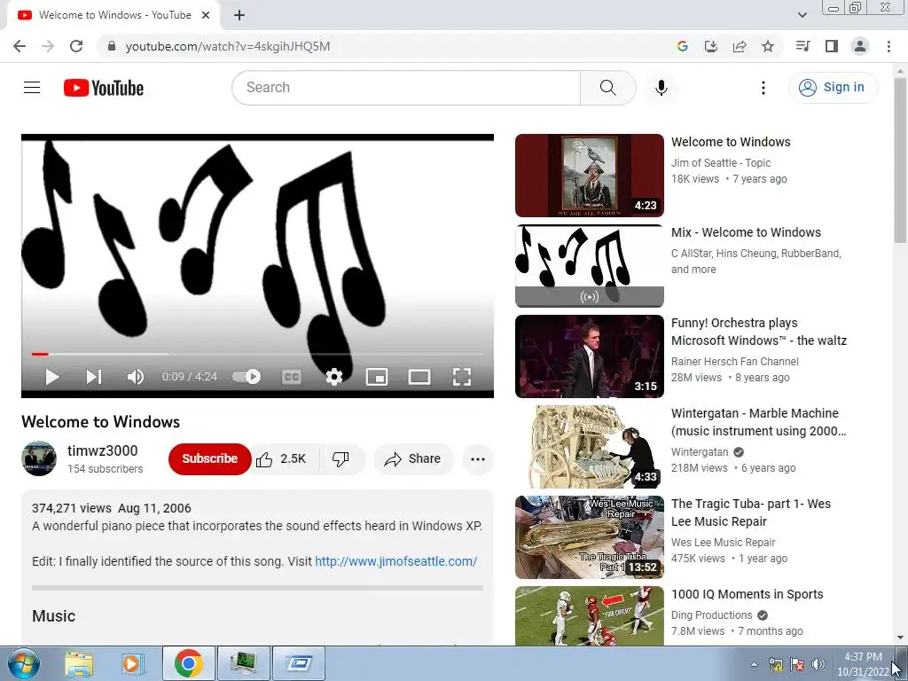The image size is (908, 681).
Task: Reload the page
Action: coord(76,46)
